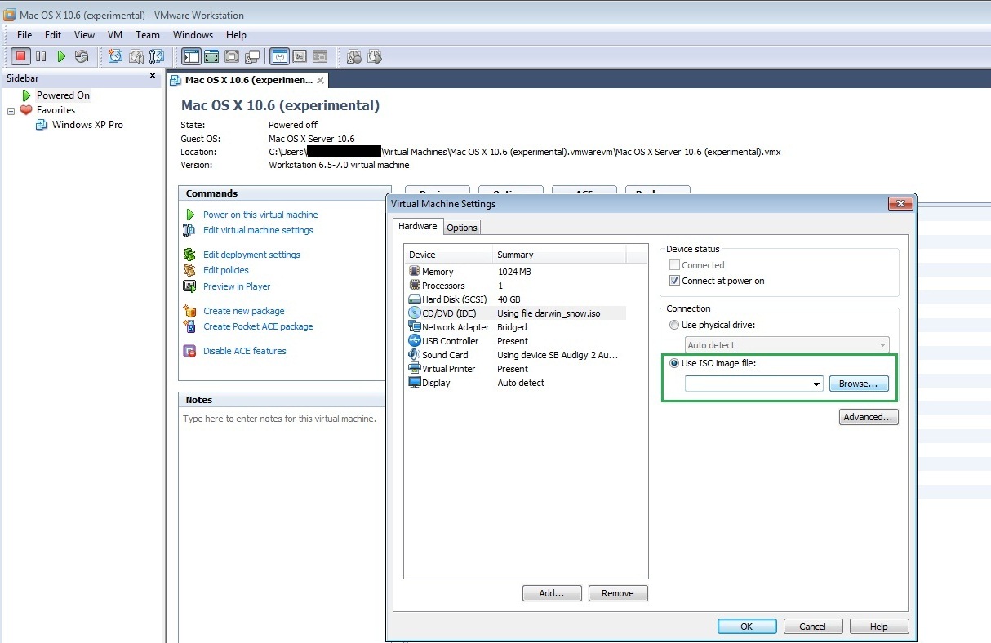Collapse the Favorites tree node
Screen dimensions: 991x643
(x=11, y=111)
